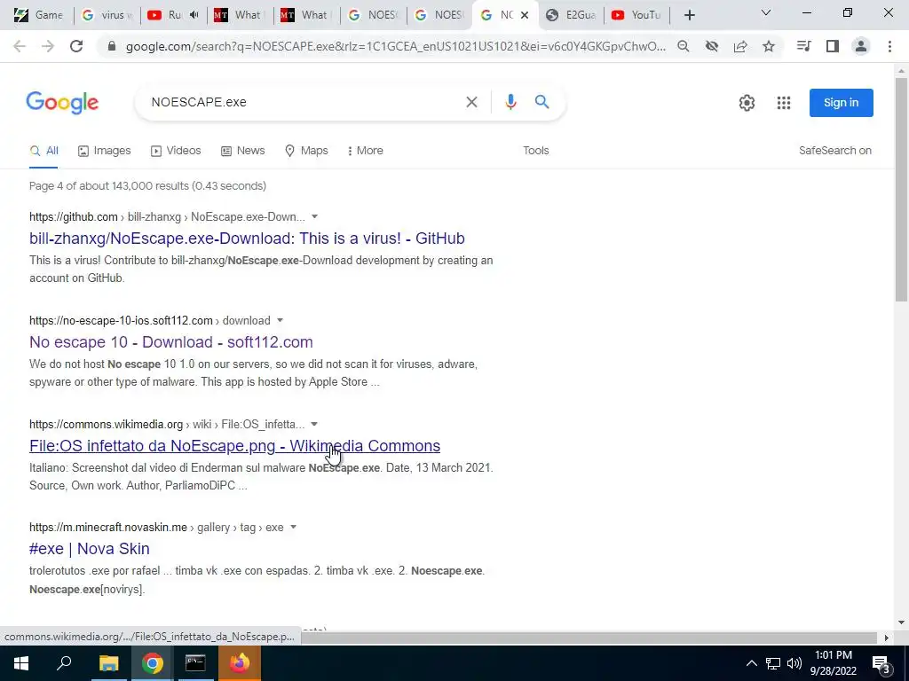This screenshot has height=681, width=909.
Task: Start voice search with microphone
Action: point(510,102)
